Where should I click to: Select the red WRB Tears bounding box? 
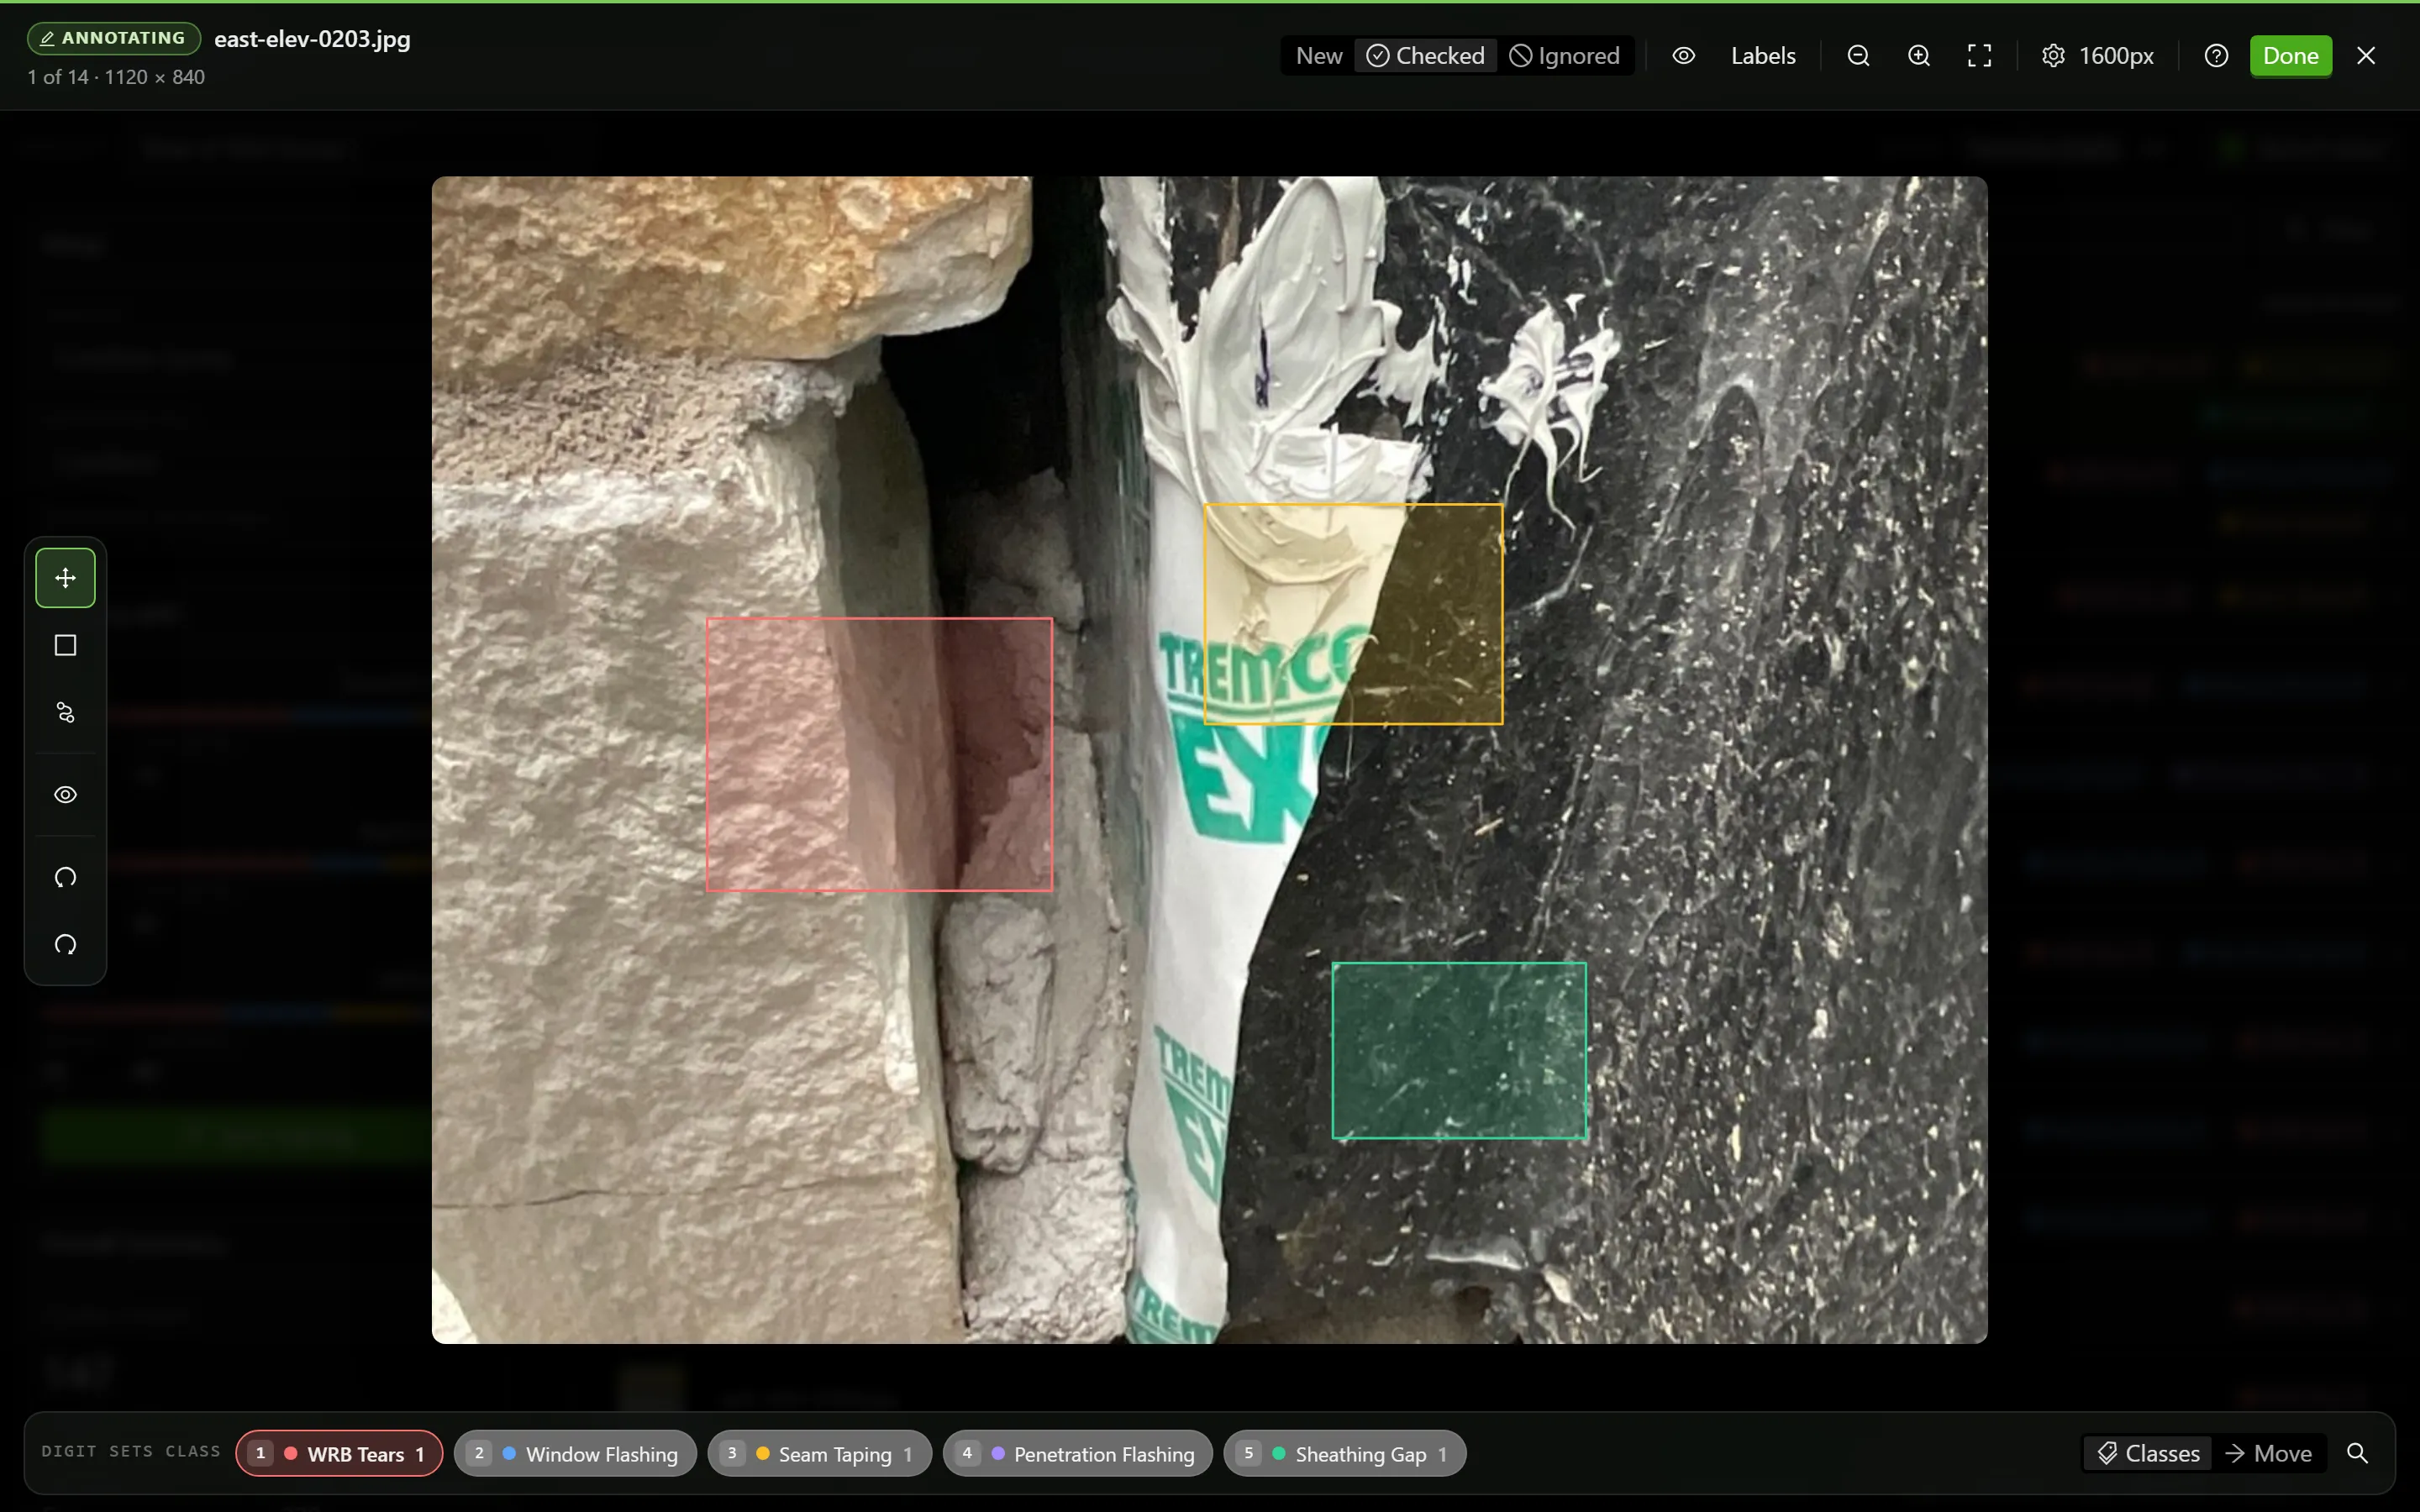point(879,755)
